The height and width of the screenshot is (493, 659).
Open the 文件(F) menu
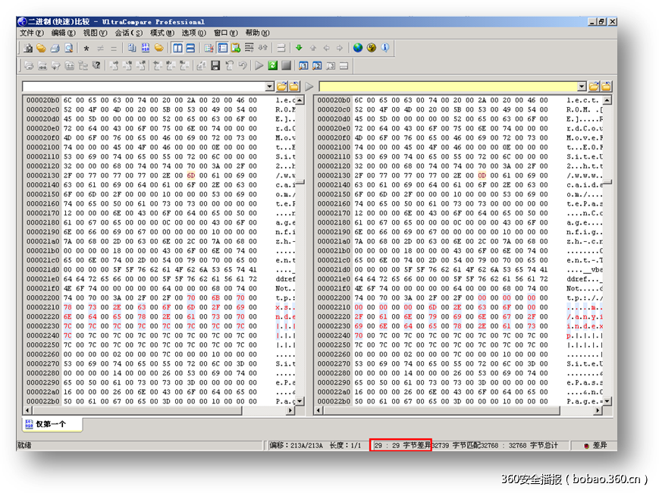click(x=31, y=33)
